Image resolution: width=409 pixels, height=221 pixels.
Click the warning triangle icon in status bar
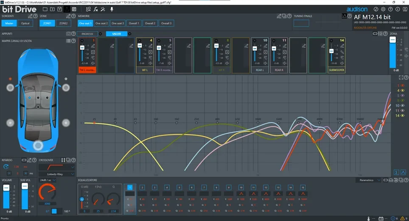click(x=403, y=218)
